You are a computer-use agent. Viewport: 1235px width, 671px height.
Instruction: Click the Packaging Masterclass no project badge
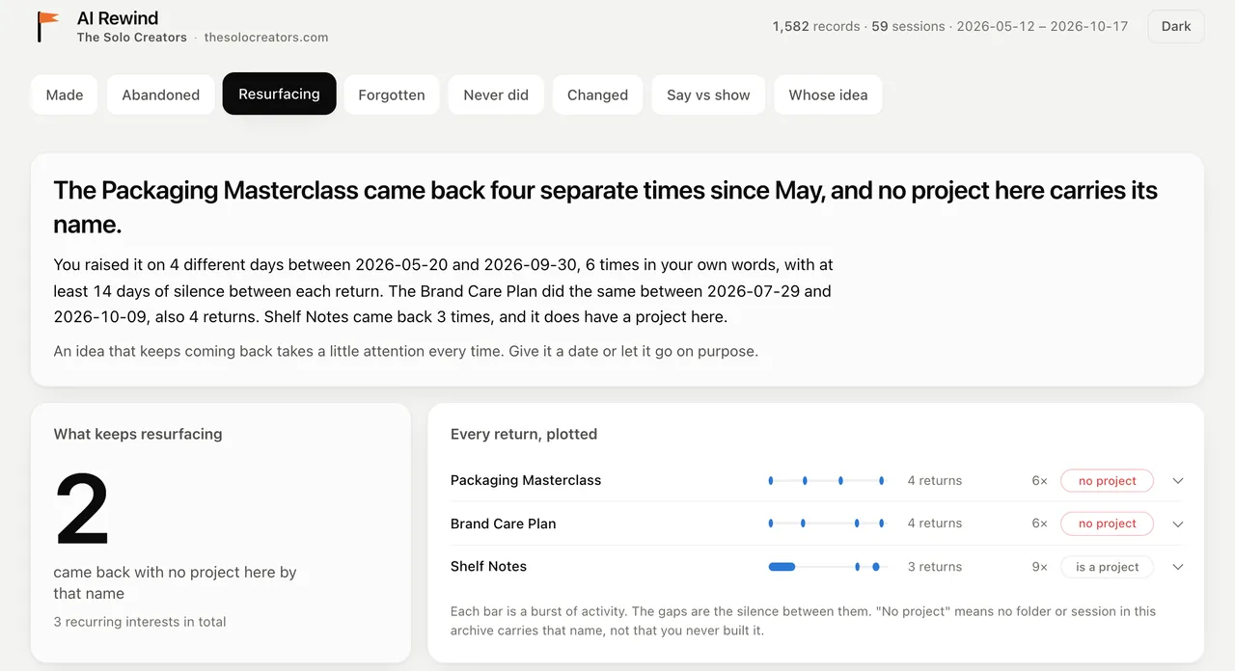(x=1107, y=480)
